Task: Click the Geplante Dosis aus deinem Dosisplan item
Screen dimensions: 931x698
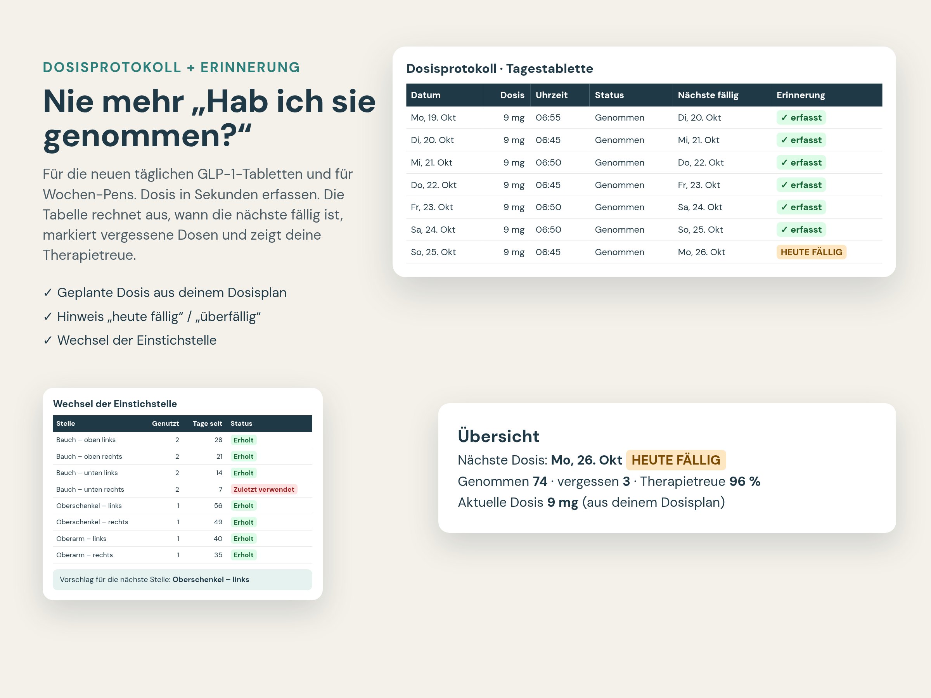Action: (164, 292)
